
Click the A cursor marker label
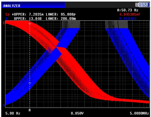point(30,110)
